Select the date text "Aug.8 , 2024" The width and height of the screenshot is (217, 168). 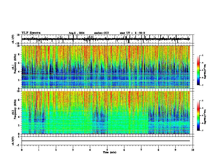pyautogui.click(x=76, y=33)
